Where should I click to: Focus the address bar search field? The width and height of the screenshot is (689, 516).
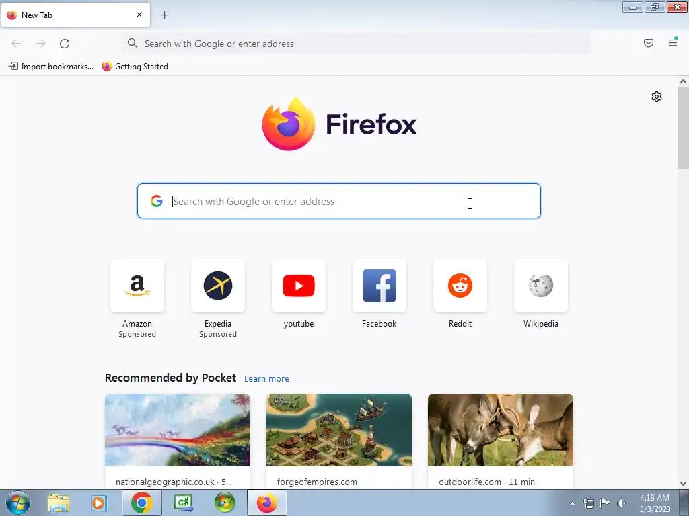(357, 44)
